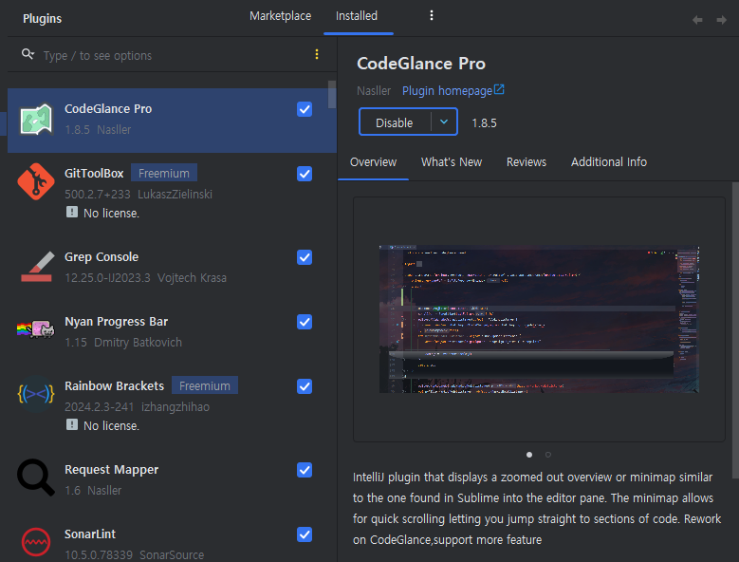Expand the Disable button dropdown arrow

click(x=444, y=122)
